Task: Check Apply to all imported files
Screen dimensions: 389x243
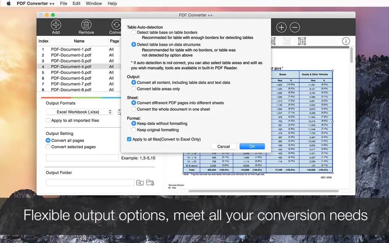Action: (x=48, y=120)
